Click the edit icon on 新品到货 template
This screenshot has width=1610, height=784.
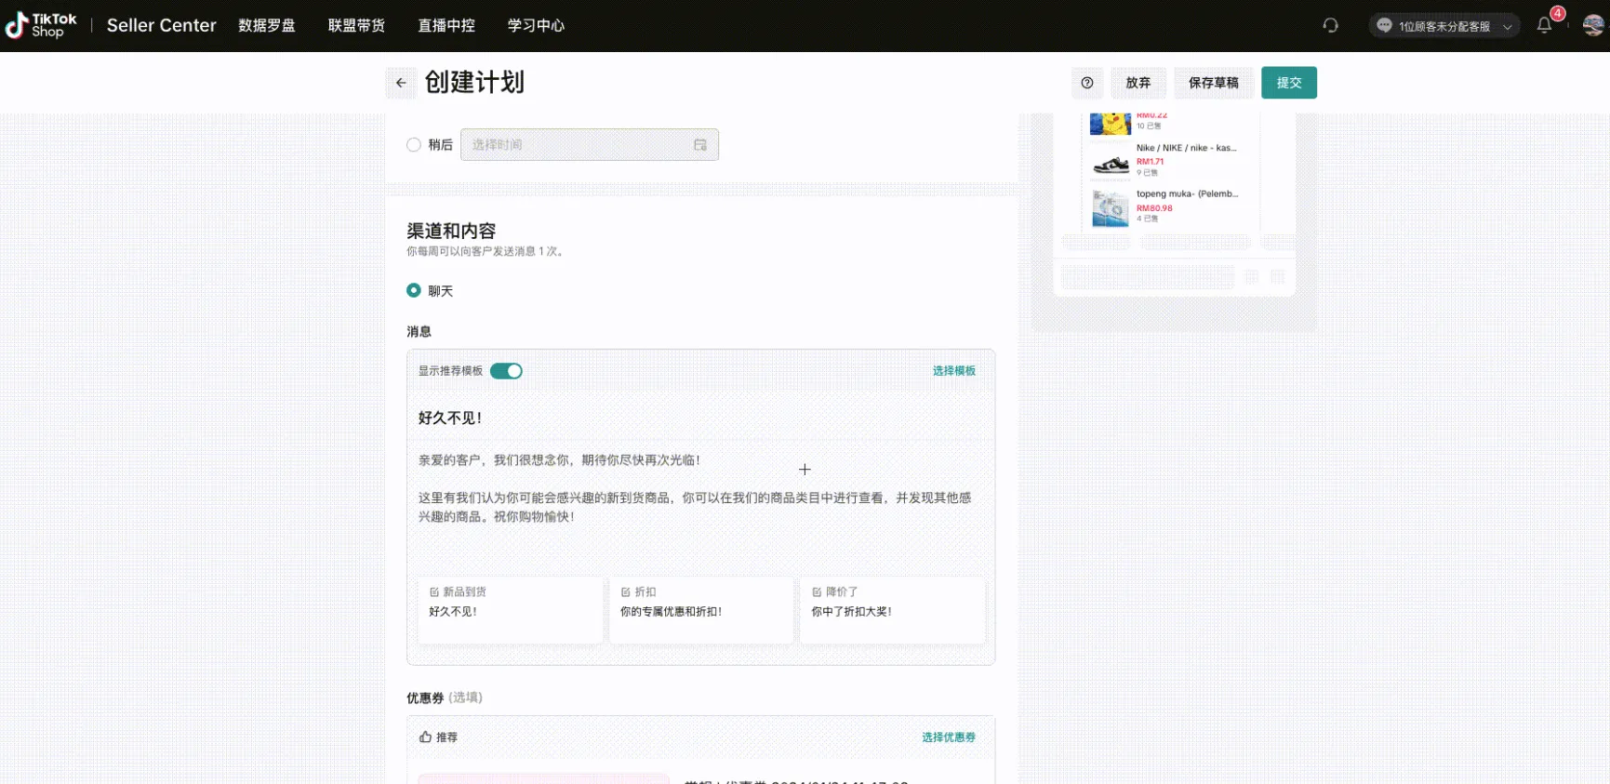[434, 592]
